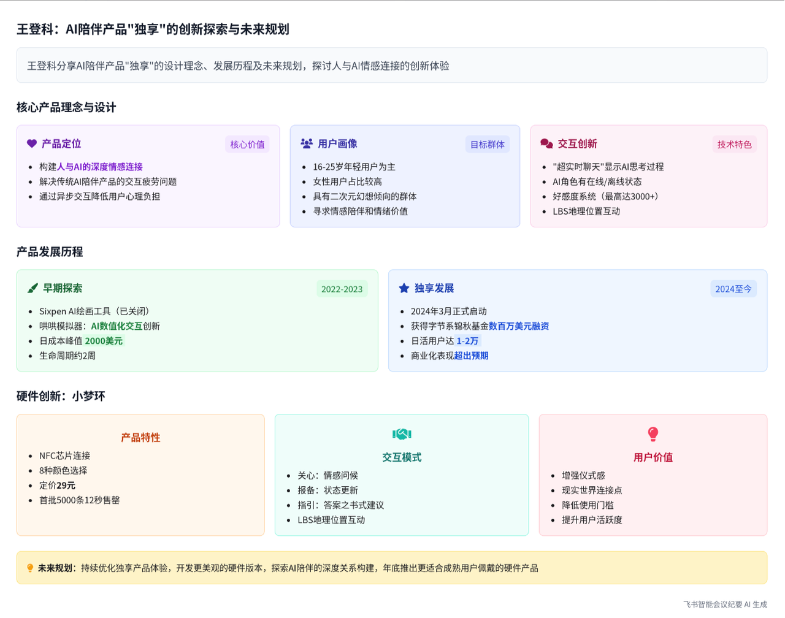Image resolution: width=785 pixels, height=618 pixels.
Task: Click the users icon beside 用户画像
Action: 307,143
